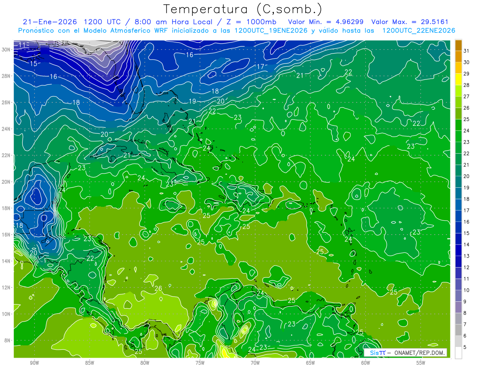This screenshot has width=477, height=368.
Task: Click the "26N" latitude axis label
Action: (x=7, y=102)
